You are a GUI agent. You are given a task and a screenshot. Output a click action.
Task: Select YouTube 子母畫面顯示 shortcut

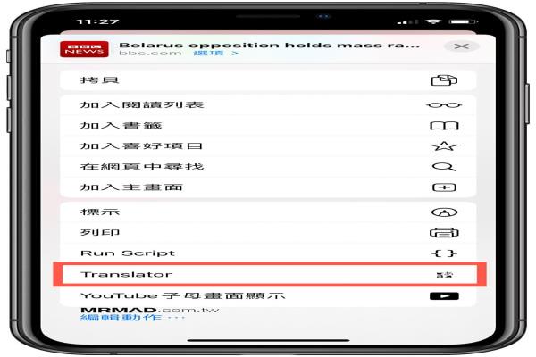[x=268, y=295]
